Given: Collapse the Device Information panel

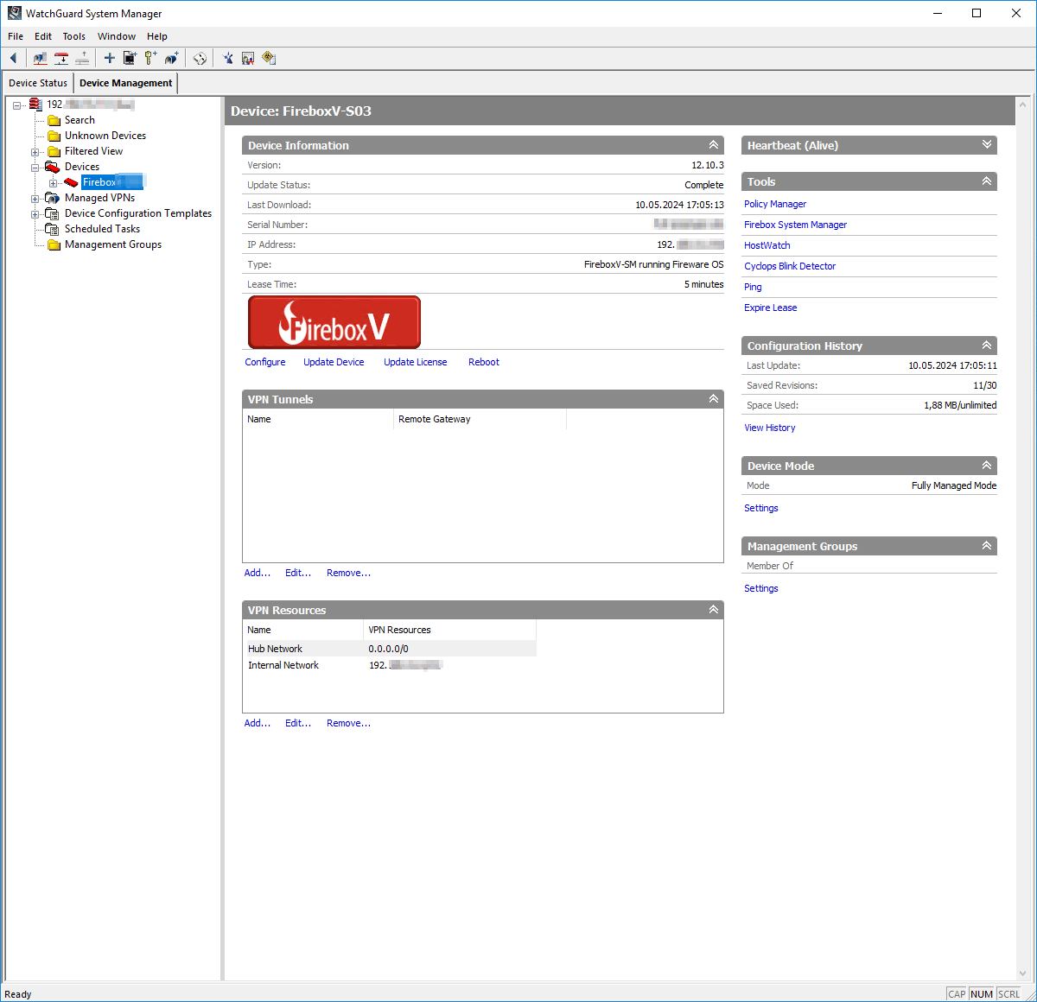Looking at the screenshot, I should (x=713, y=145).
